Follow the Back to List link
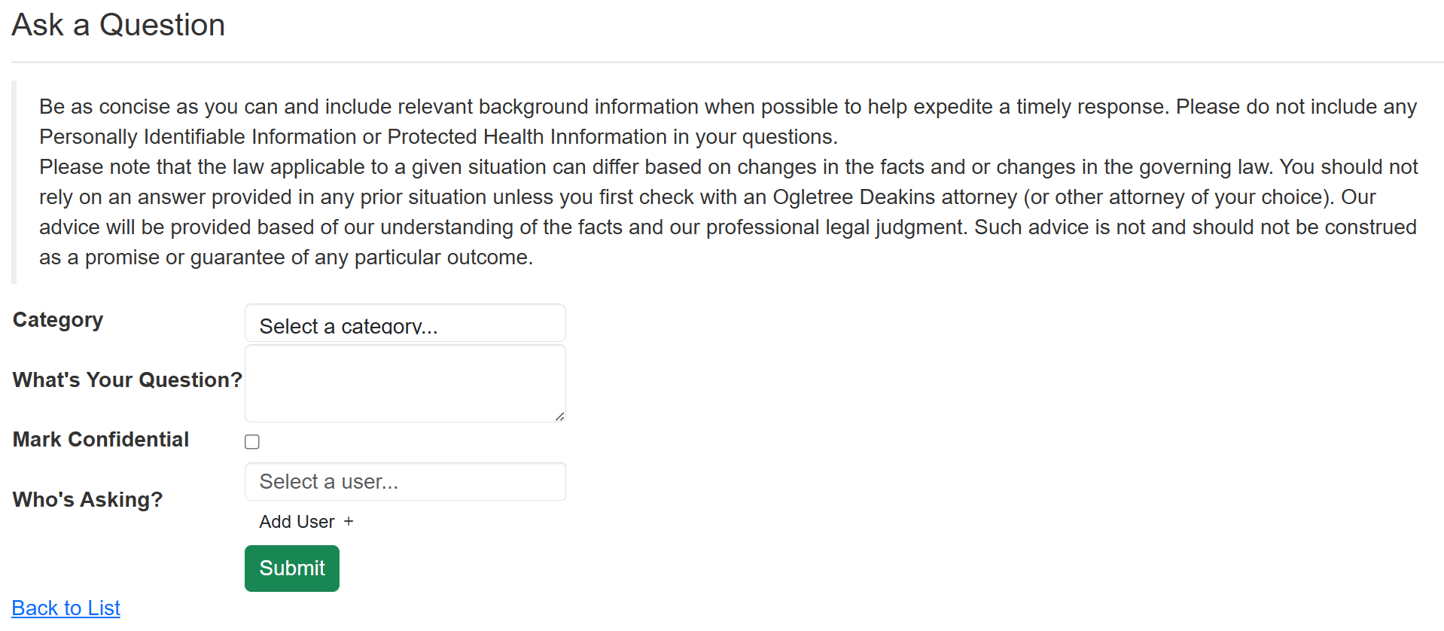This screenshot has width=1444, height=631. click(x=66, y=608)
